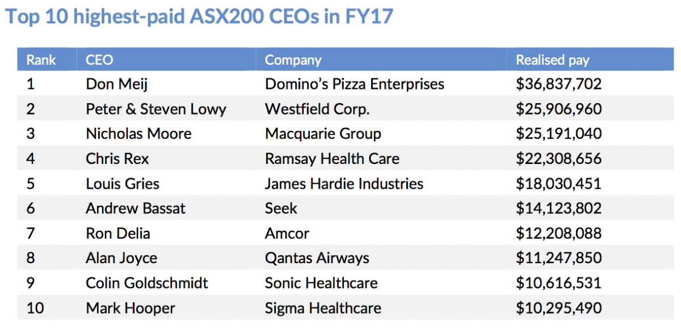The image size is (681, 329).
Task: Select the Chris Rex name cell
Action: coord(117,158)
